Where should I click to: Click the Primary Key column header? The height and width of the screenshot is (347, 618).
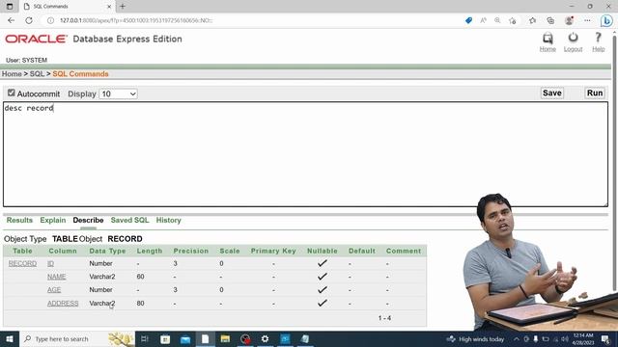pyautogui.click(x=273, y=251)
